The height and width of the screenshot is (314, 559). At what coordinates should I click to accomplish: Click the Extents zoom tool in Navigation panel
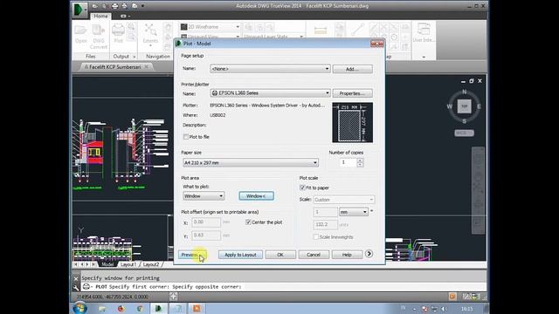(x=150, y=34)
